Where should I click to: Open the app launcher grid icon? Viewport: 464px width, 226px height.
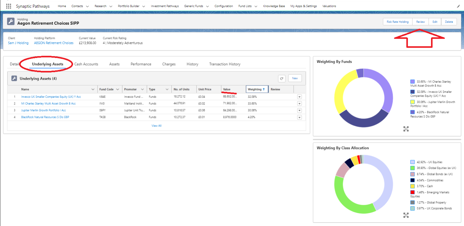pyautogui.click(x=9, y=6)
